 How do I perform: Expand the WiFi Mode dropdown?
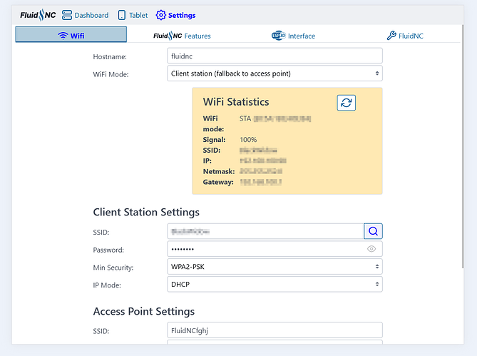(275, 73)
